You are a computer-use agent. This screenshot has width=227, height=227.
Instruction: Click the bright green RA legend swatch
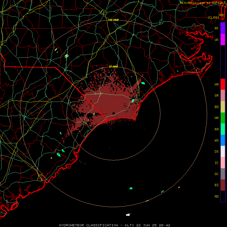click(223, 129)
